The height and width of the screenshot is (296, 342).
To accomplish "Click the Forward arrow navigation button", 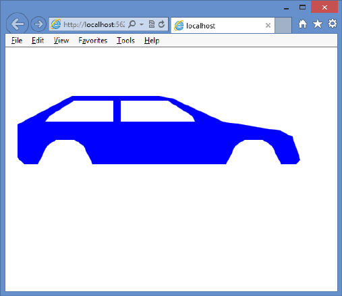I will 38,24.
